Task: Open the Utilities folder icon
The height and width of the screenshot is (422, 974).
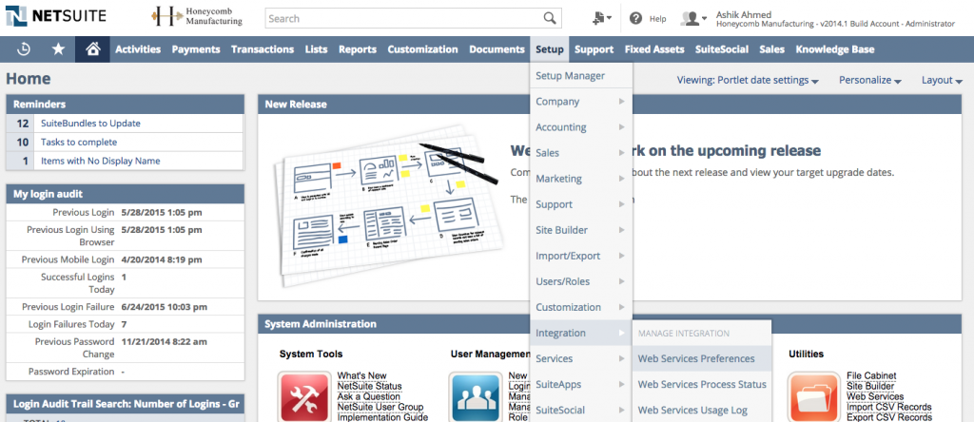Action: coord(814,397)
